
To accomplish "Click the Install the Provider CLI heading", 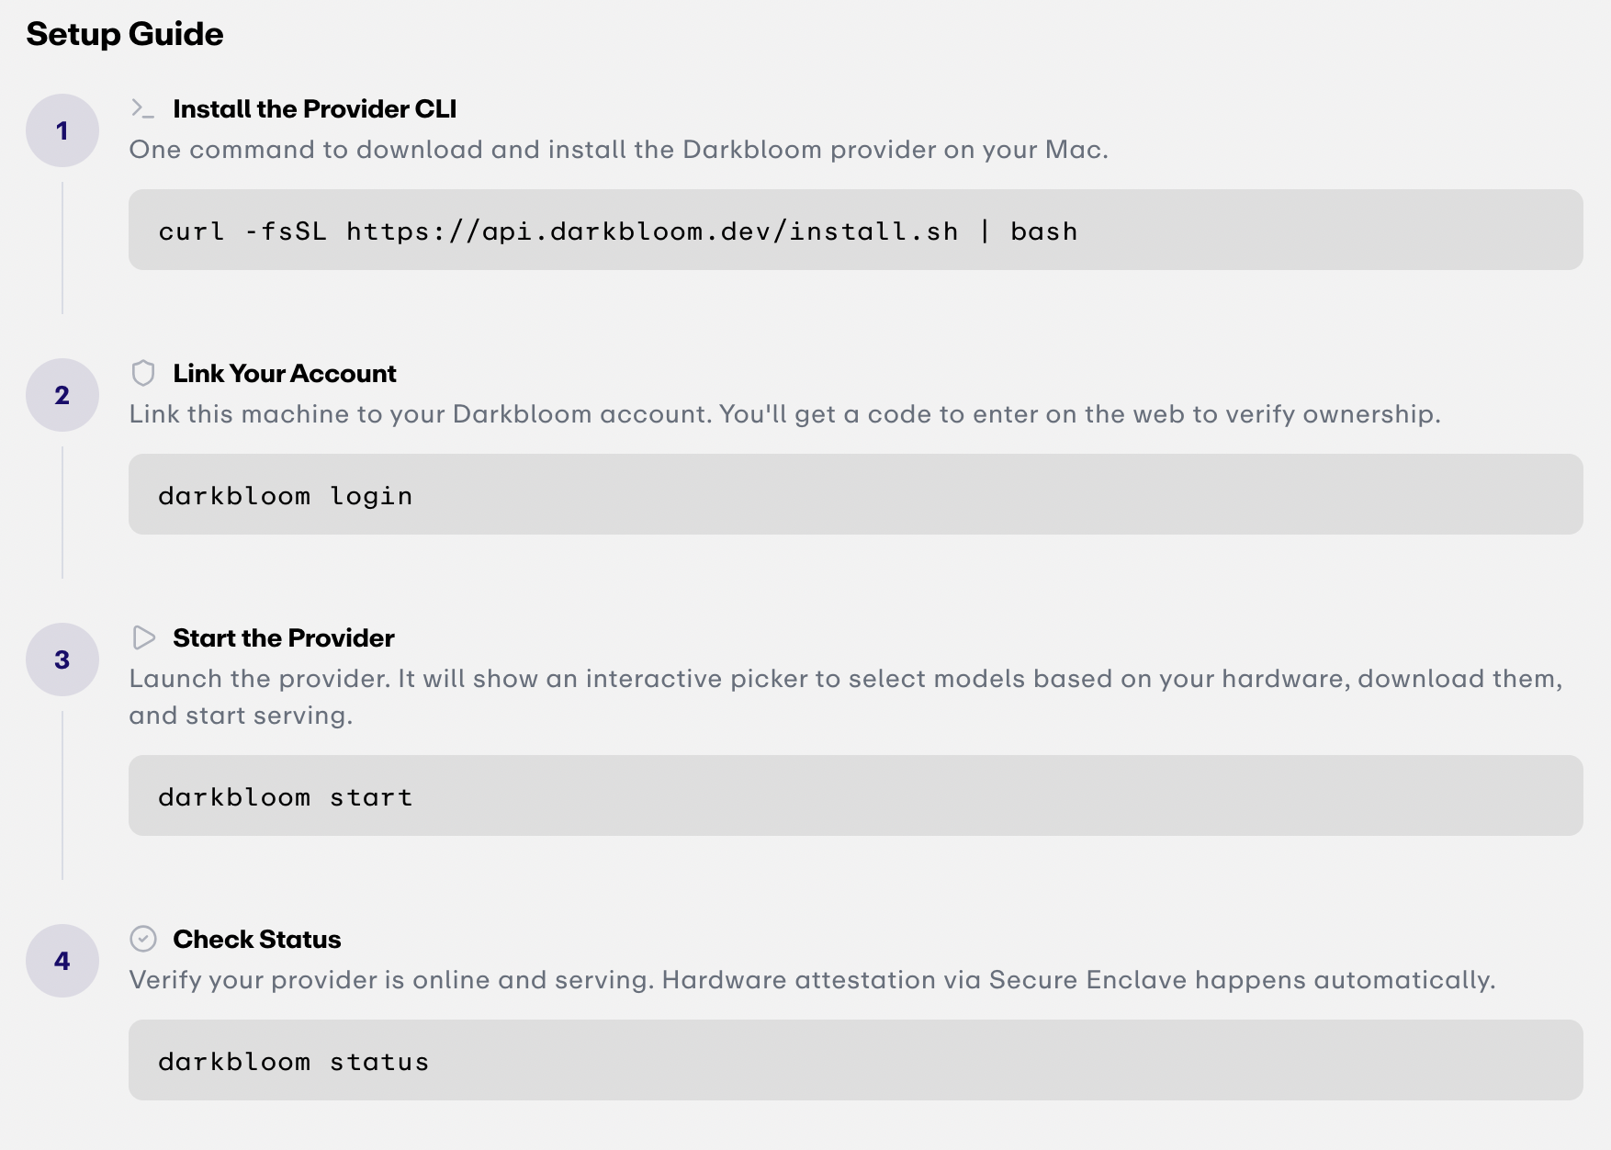I will click(315, 108).
